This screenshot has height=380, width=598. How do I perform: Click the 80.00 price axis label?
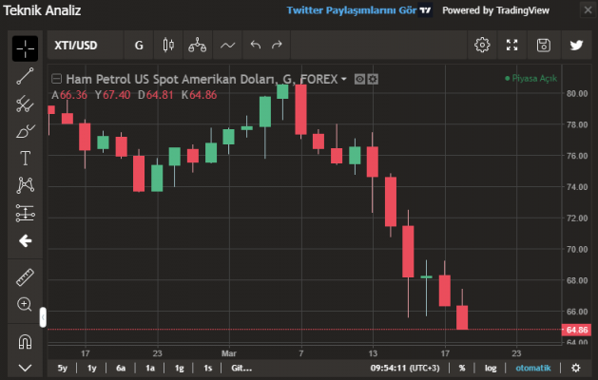pyautogui.click(x=577, y=93)
